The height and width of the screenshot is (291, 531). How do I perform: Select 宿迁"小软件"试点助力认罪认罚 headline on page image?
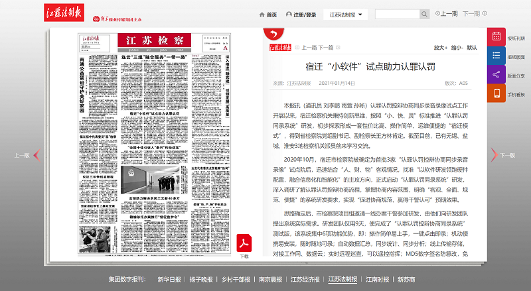(x=155, y=114)
